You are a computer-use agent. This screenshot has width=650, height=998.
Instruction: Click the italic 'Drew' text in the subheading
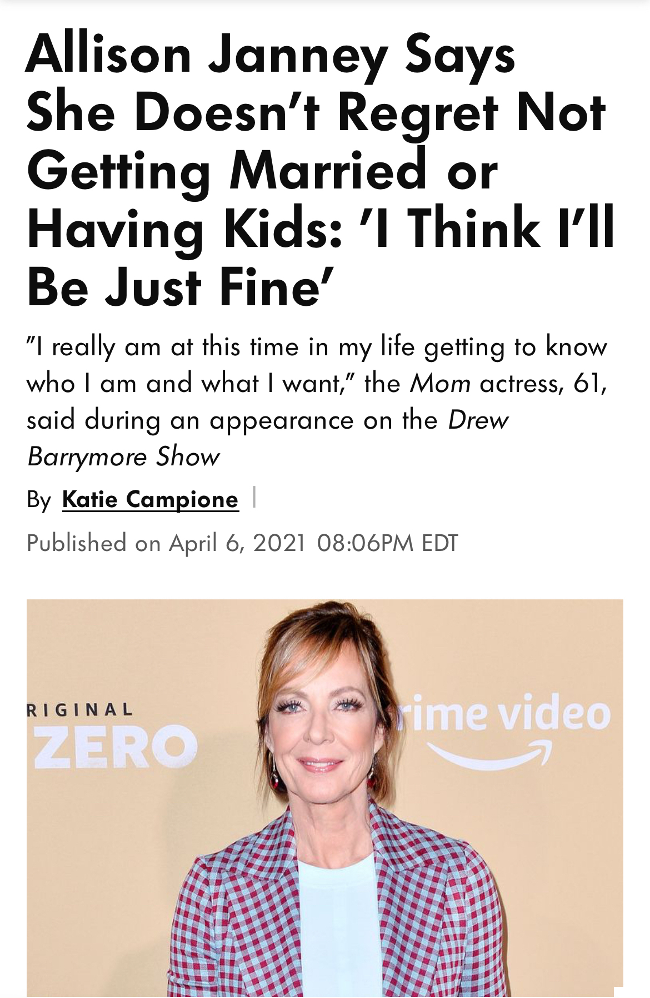[478, 420]
